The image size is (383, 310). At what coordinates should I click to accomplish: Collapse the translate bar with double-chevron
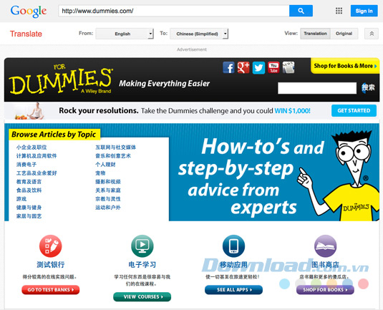372,34
